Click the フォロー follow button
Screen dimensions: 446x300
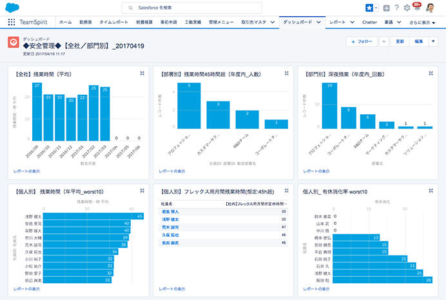(x=362, y=41)
